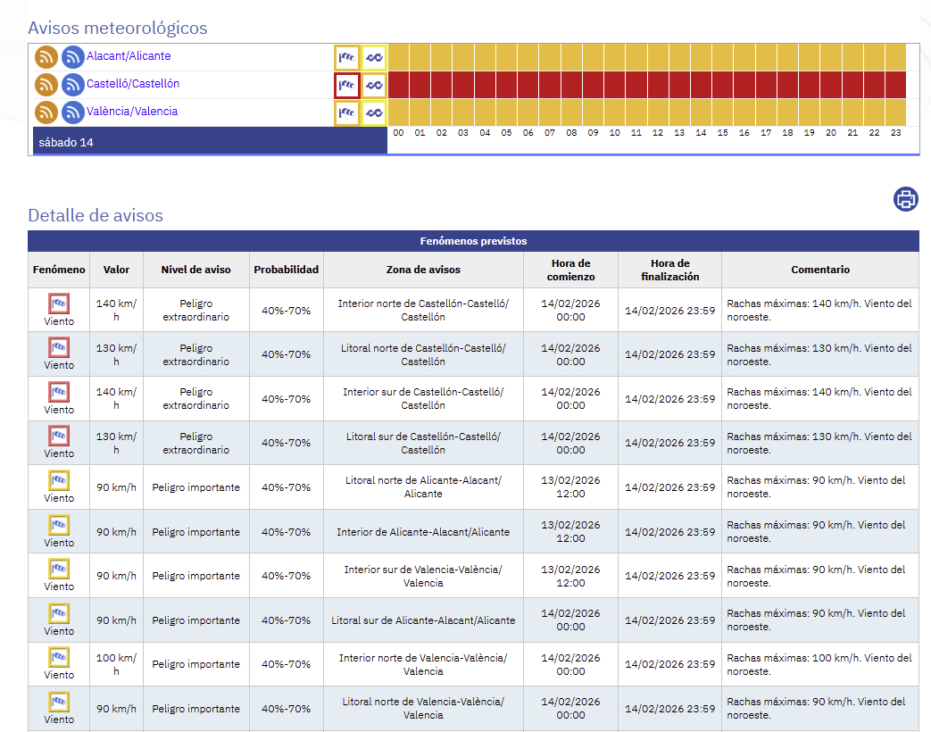931x732 pixels.
Task: Click the 'Probabilidad' column header
Action: [x=286, y=270]
